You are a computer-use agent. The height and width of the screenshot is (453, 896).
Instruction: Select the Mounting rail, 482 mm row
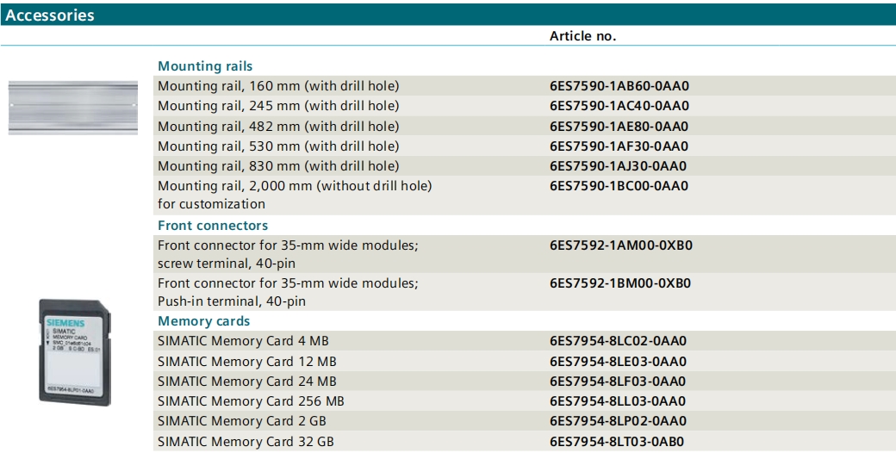click(278, 127)
